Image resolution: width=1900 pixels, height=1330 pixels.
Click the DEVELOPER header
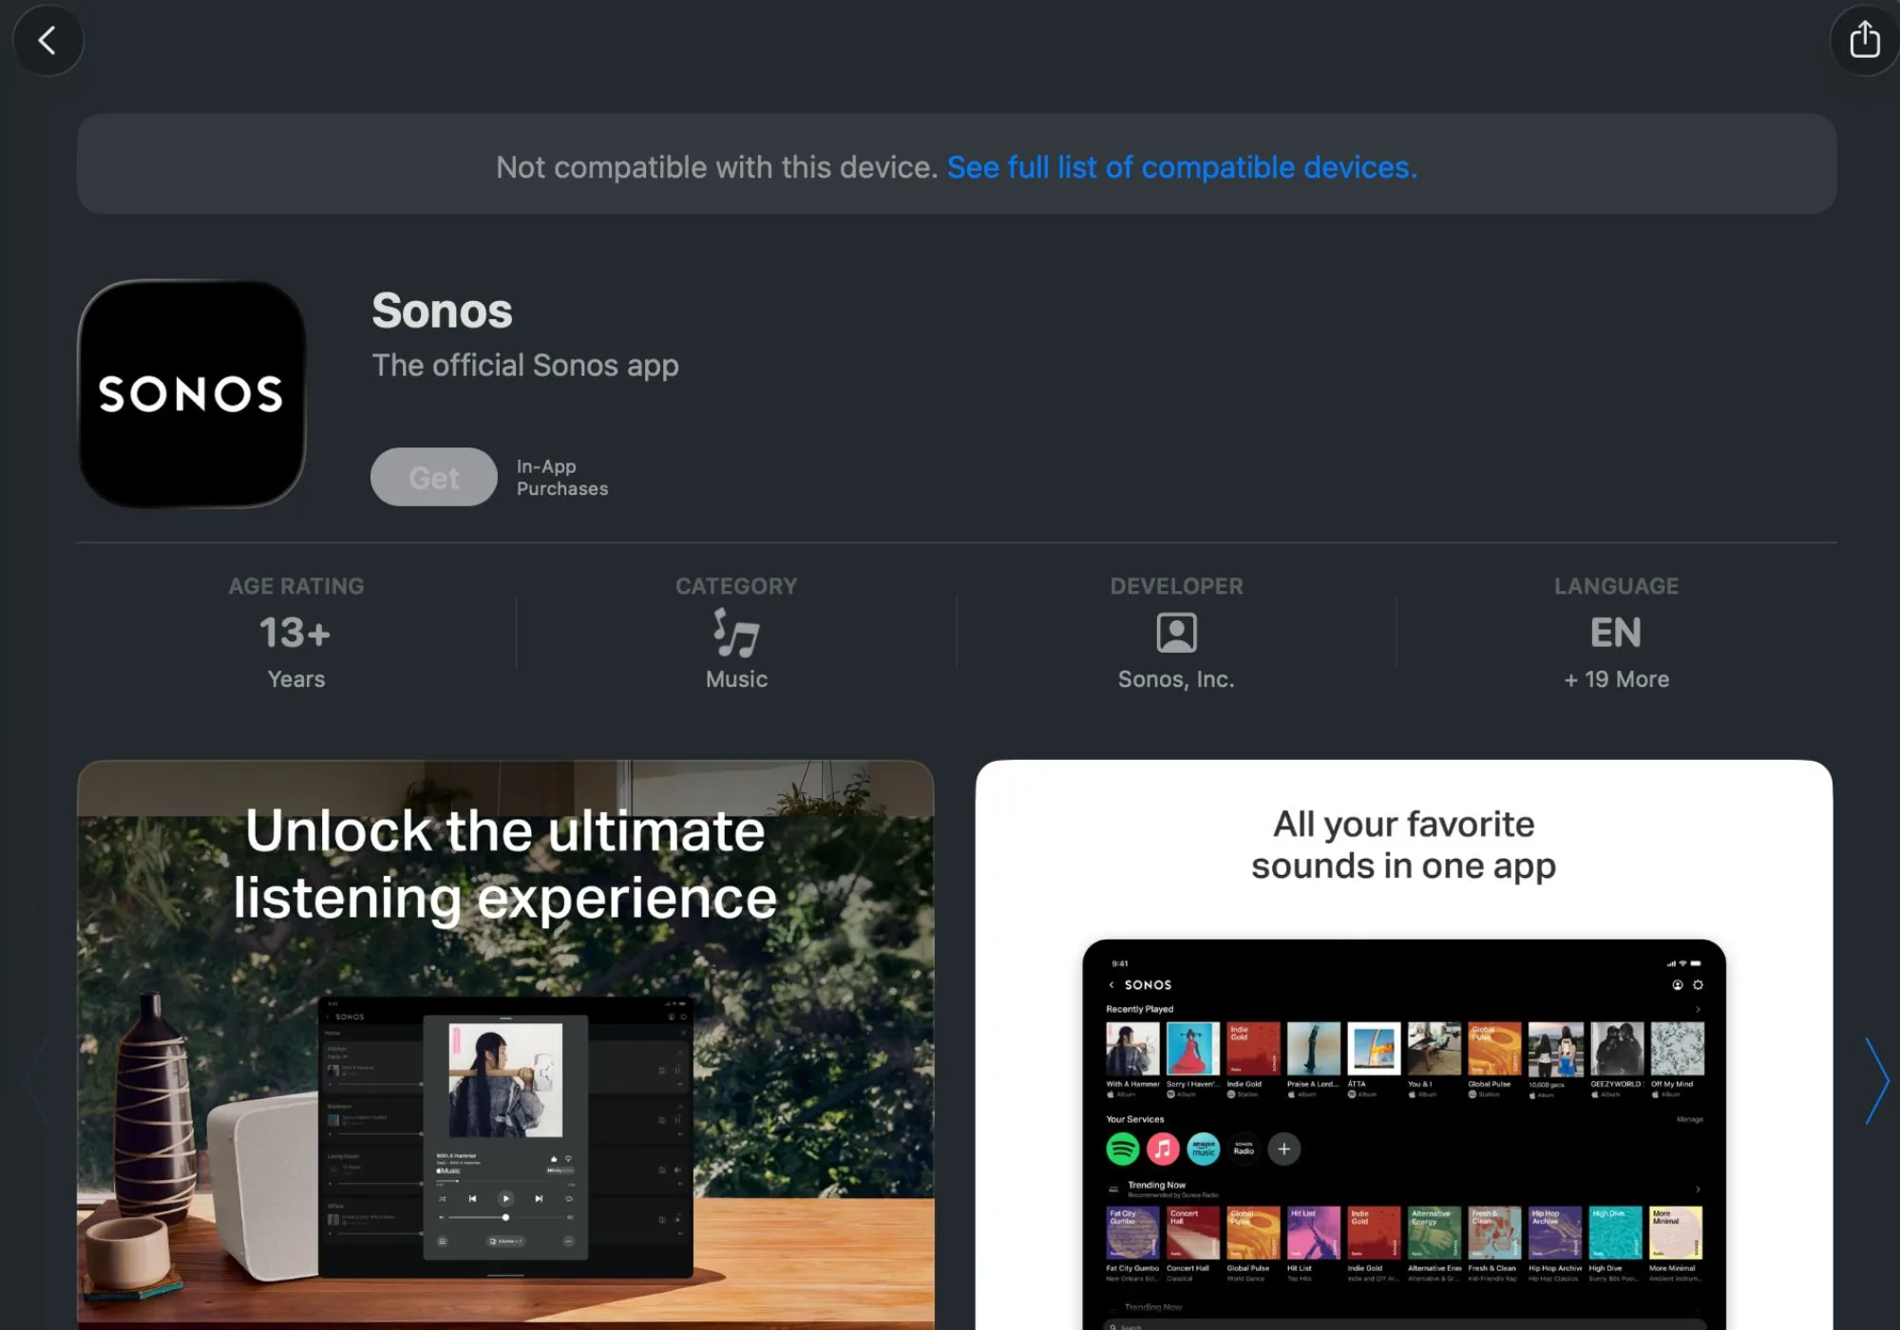[x=1176, y=586]
